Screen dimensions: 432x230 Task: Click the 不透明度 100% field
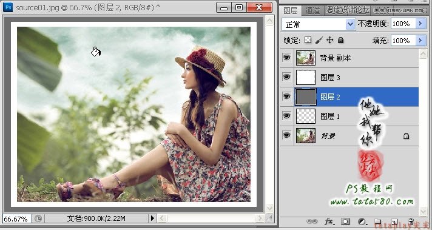point(403,24)
